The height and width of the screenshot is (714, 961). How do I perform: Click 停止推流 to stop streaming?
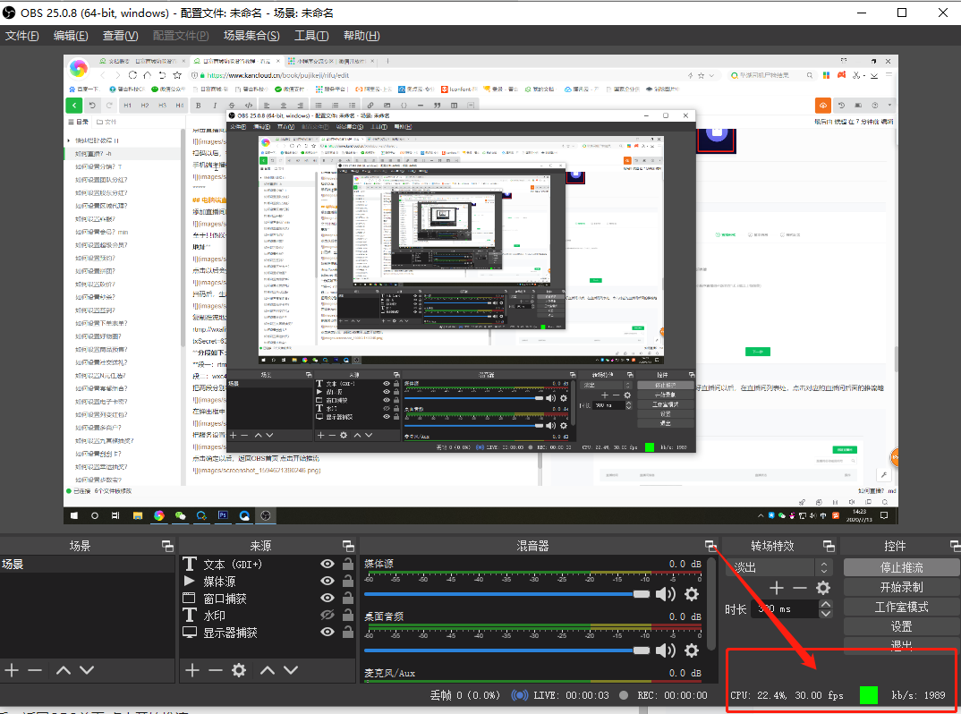coord(901,567)
